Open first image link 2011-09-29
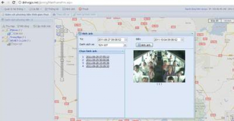234x121 pixels. click(98, 57)
